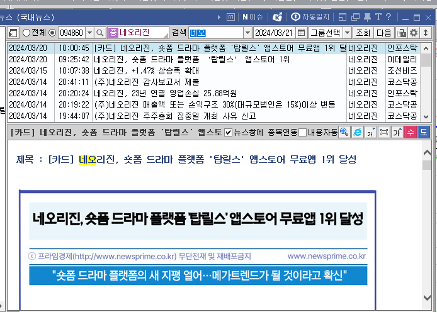This screenshot has height=312, width=437.
Task: Select news '네오리진, 숏폼 드라마 플랫폼 '탑릴스' 앱스토어 1위'
Action: coord(213,60)
